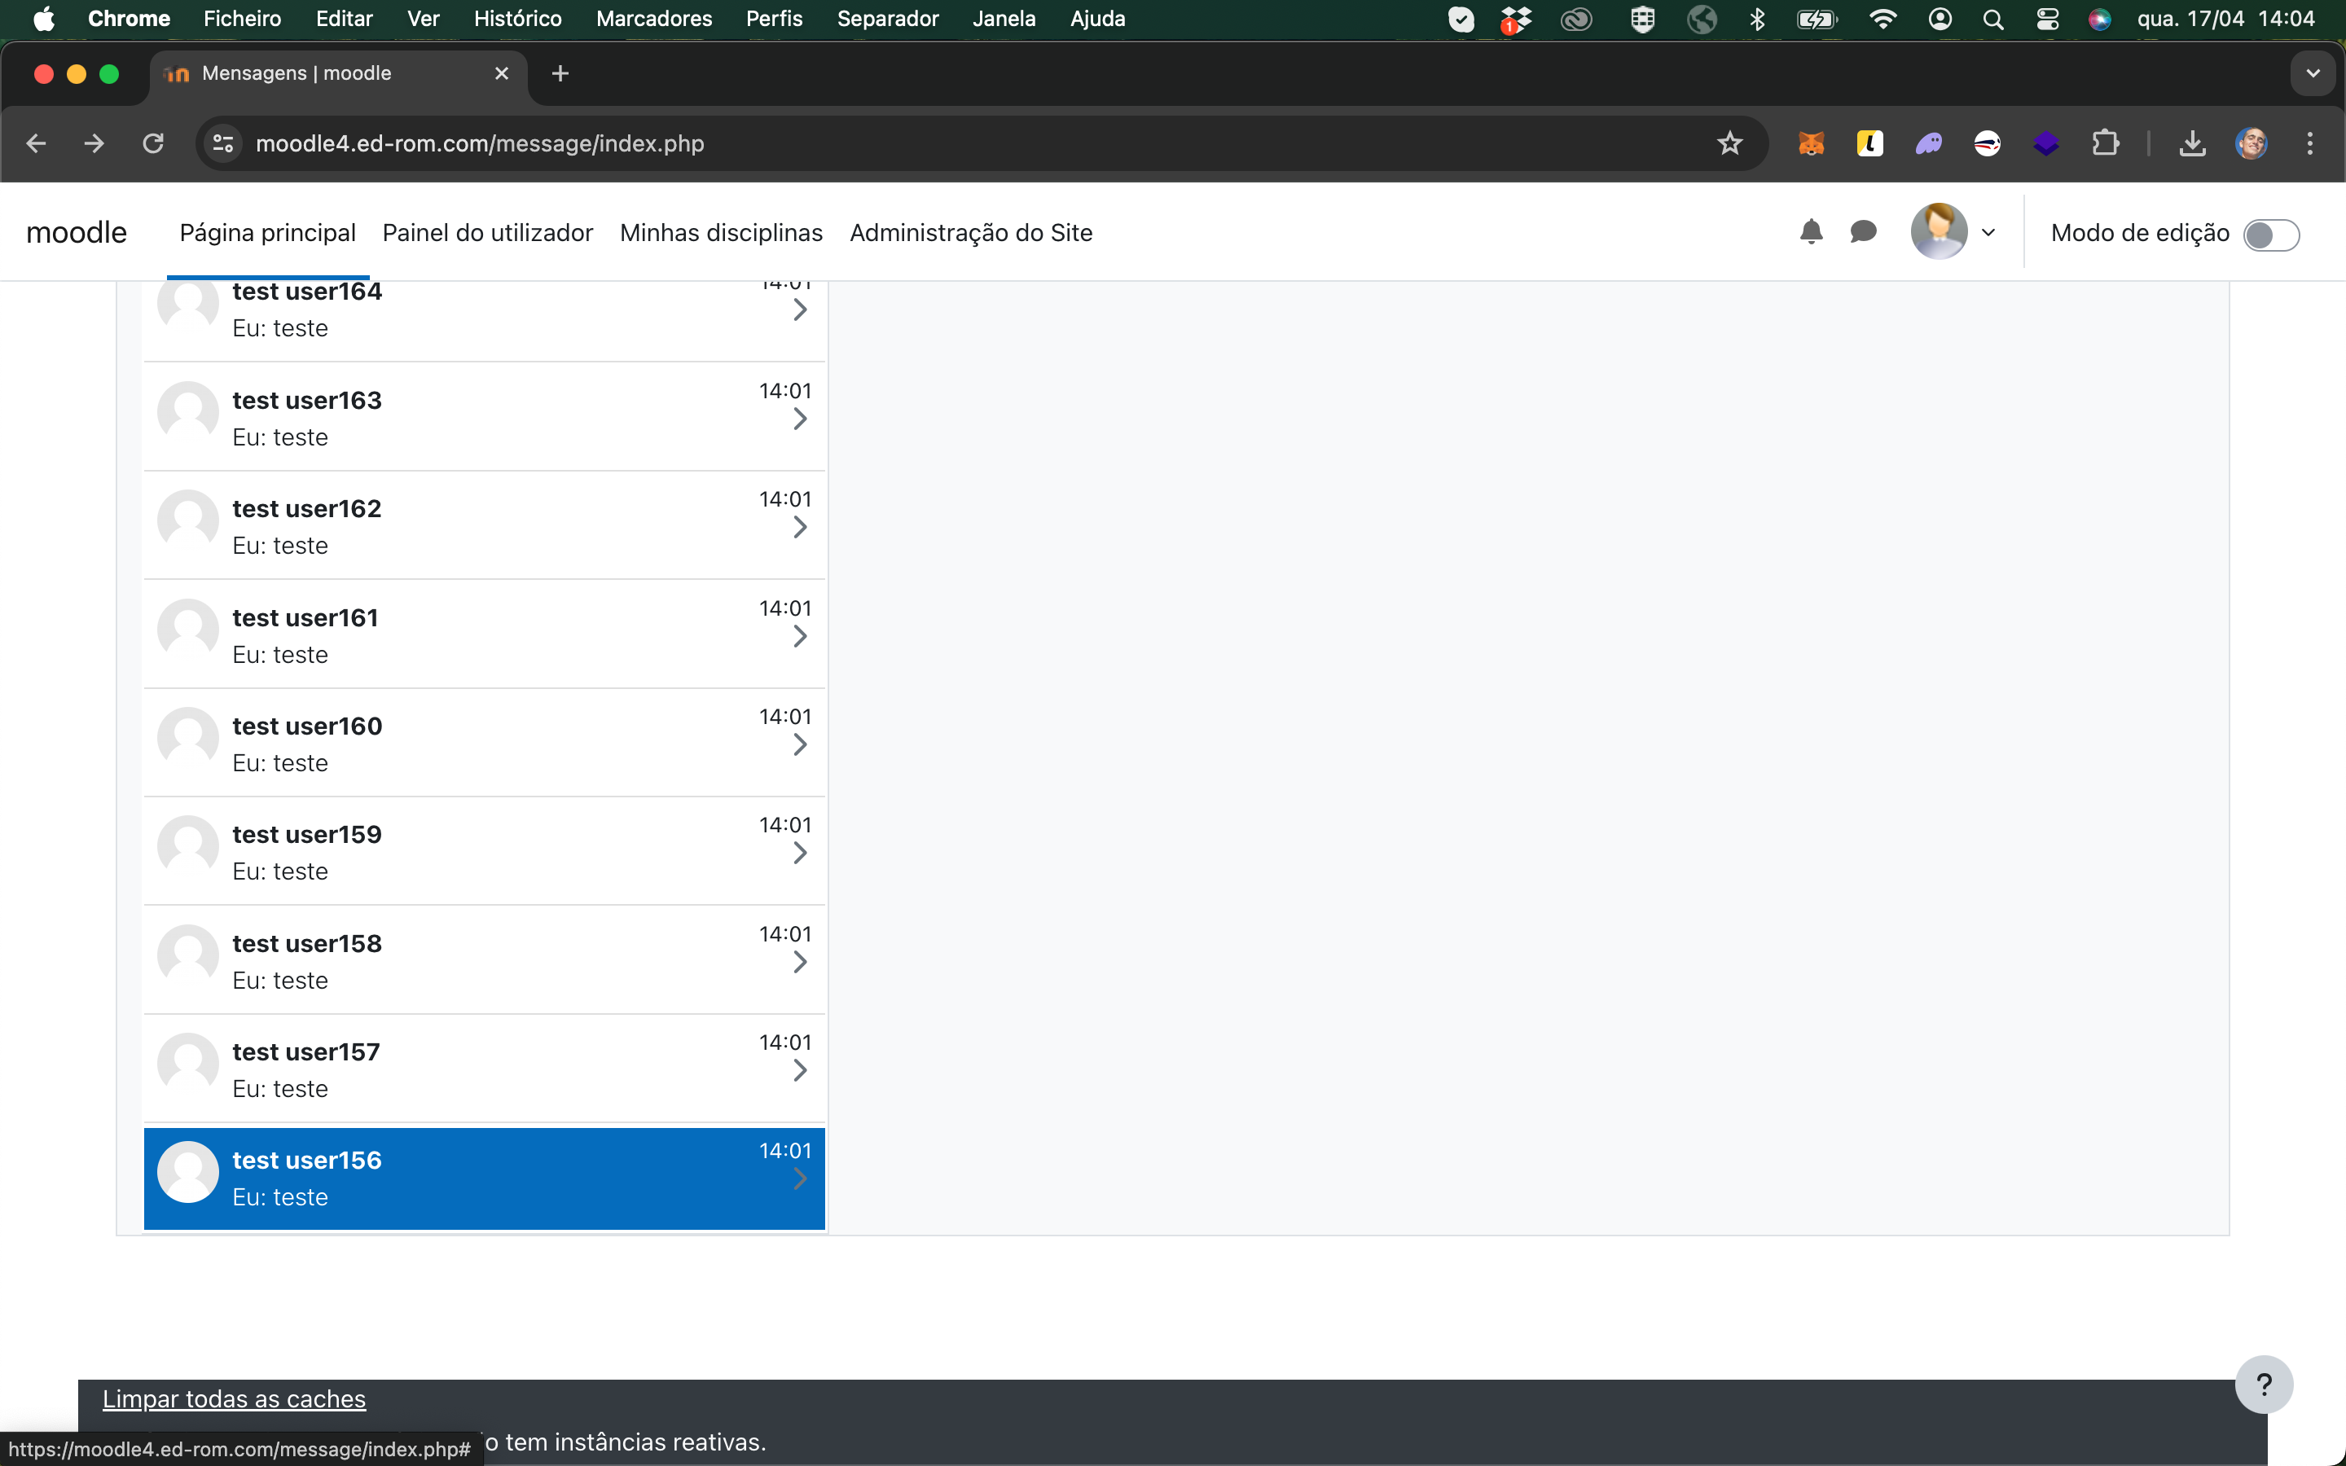2346x1466 pixels.
Task: Open the messaging drawer speech bubble icon
Action: pyautogui.click(x=1862, y=233)
